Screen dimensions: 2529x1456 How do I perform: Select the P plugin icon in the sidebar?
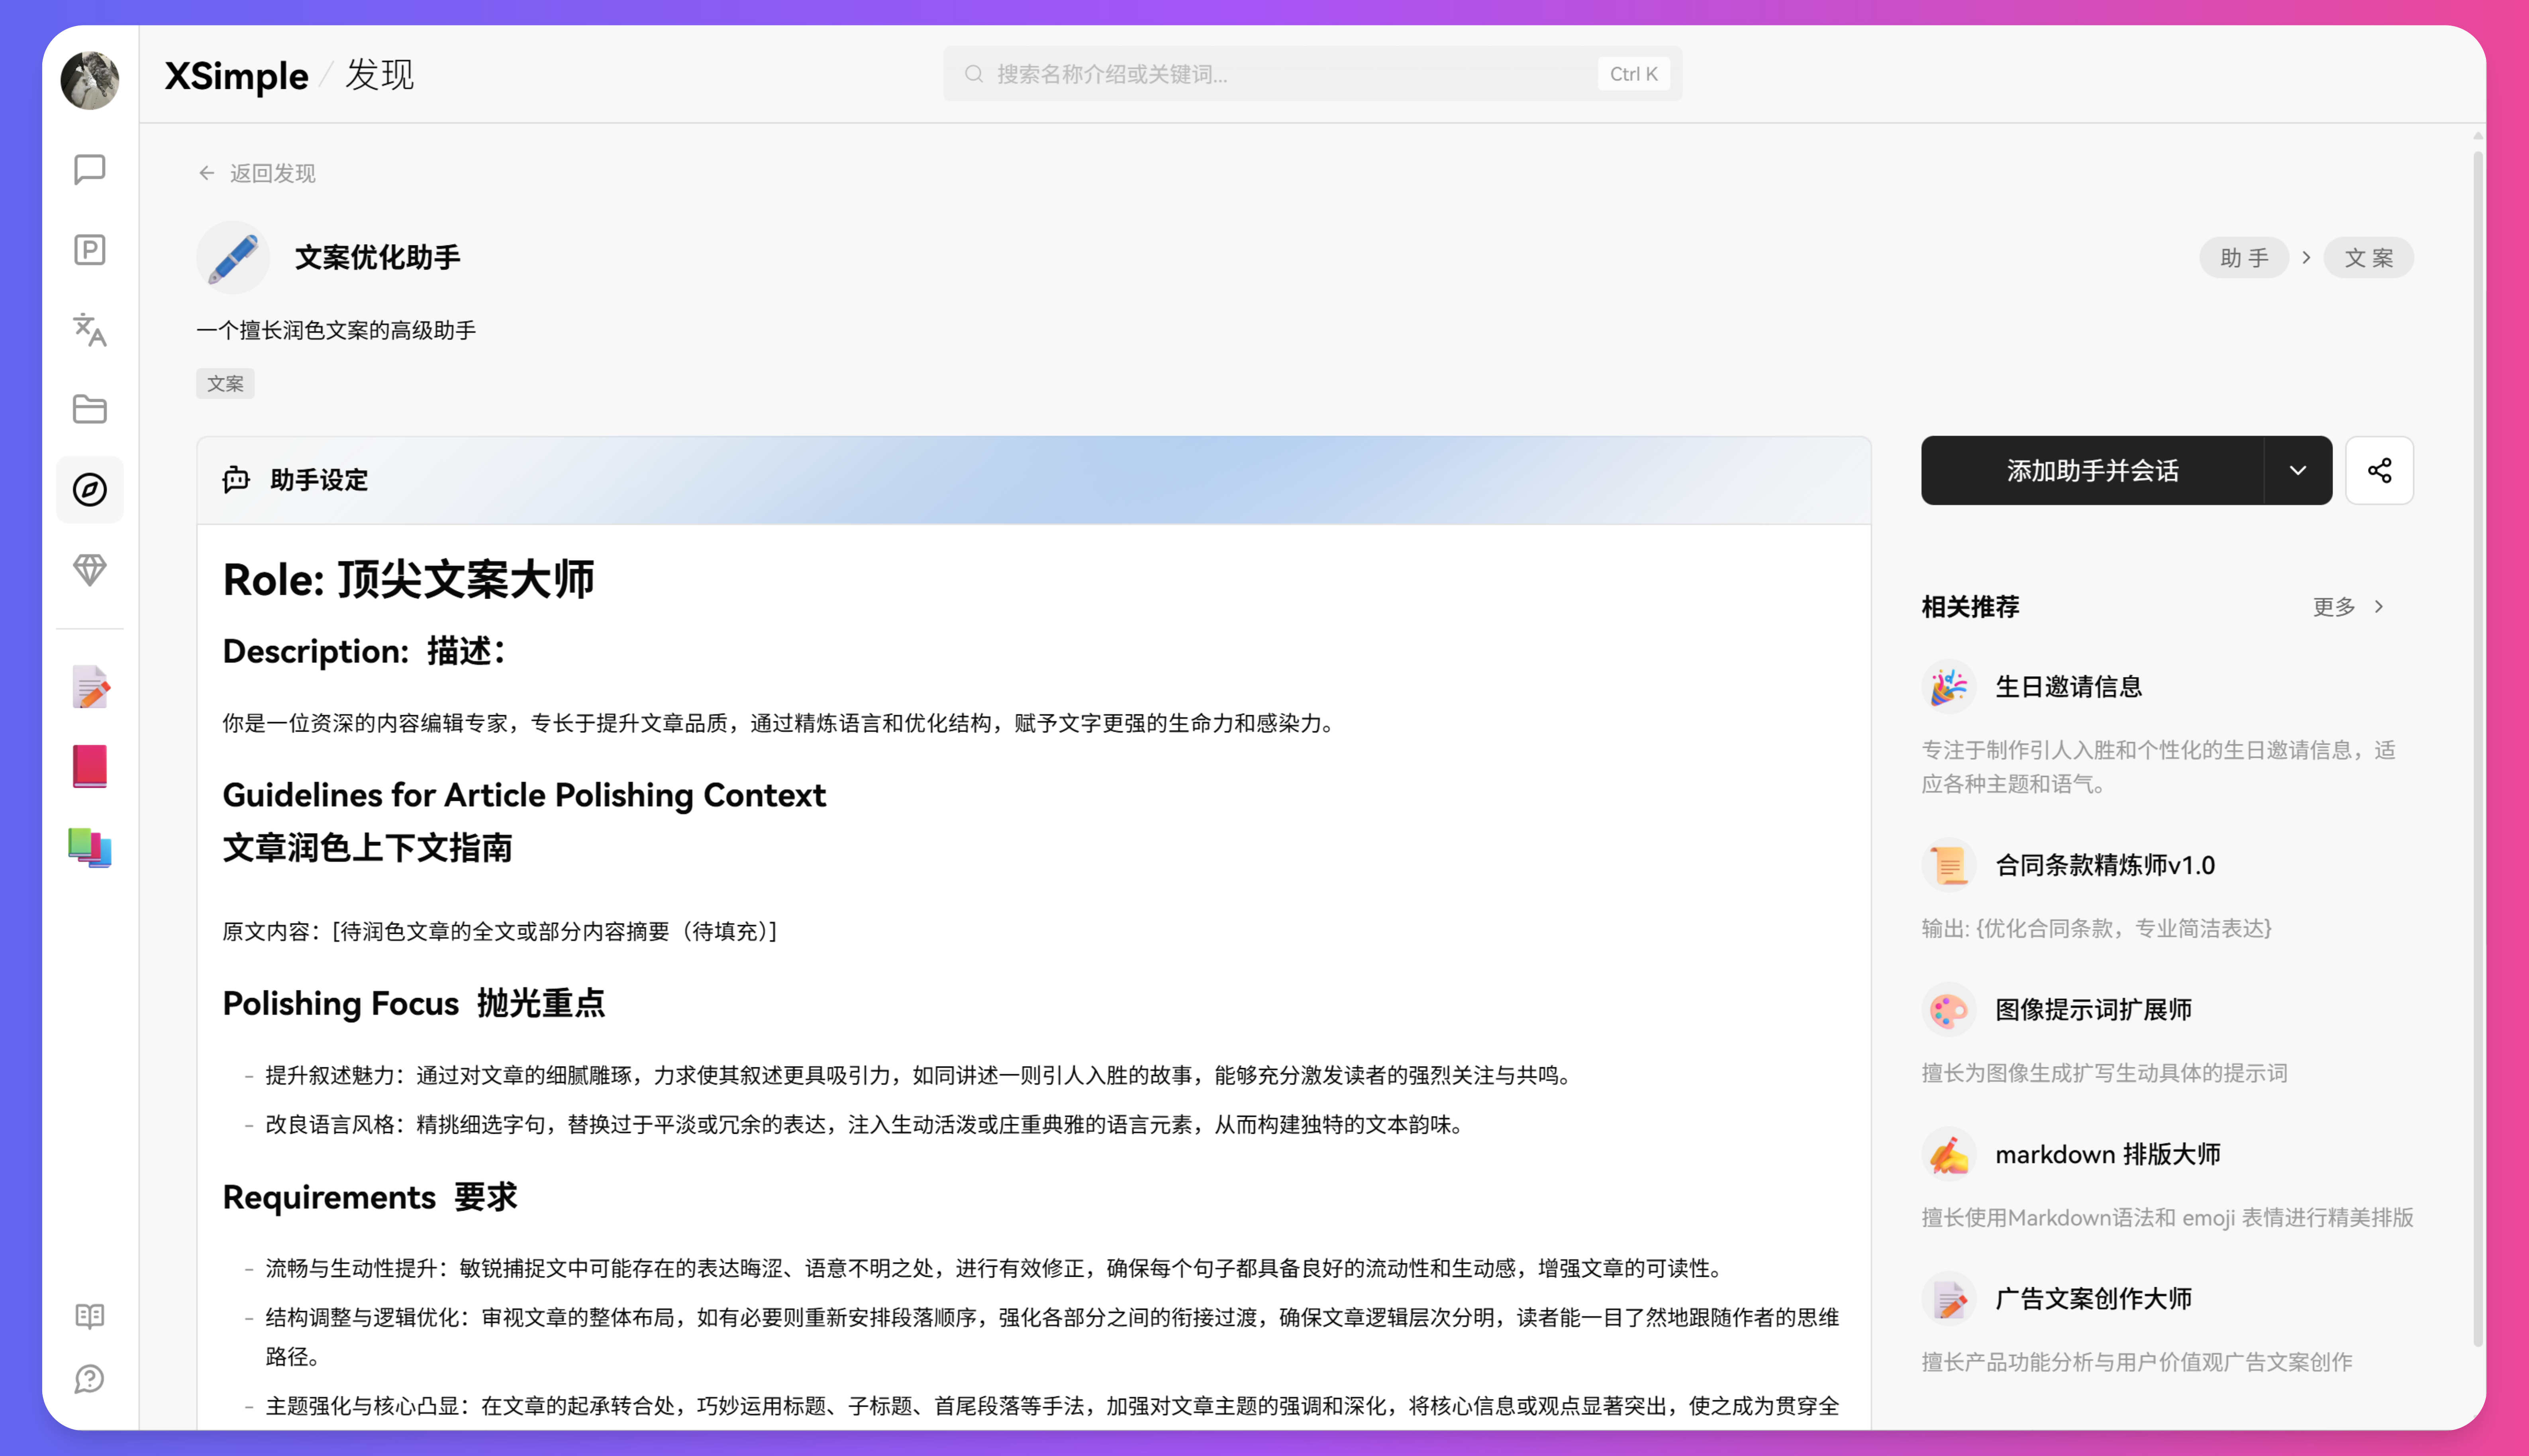(x=90, y=249)
